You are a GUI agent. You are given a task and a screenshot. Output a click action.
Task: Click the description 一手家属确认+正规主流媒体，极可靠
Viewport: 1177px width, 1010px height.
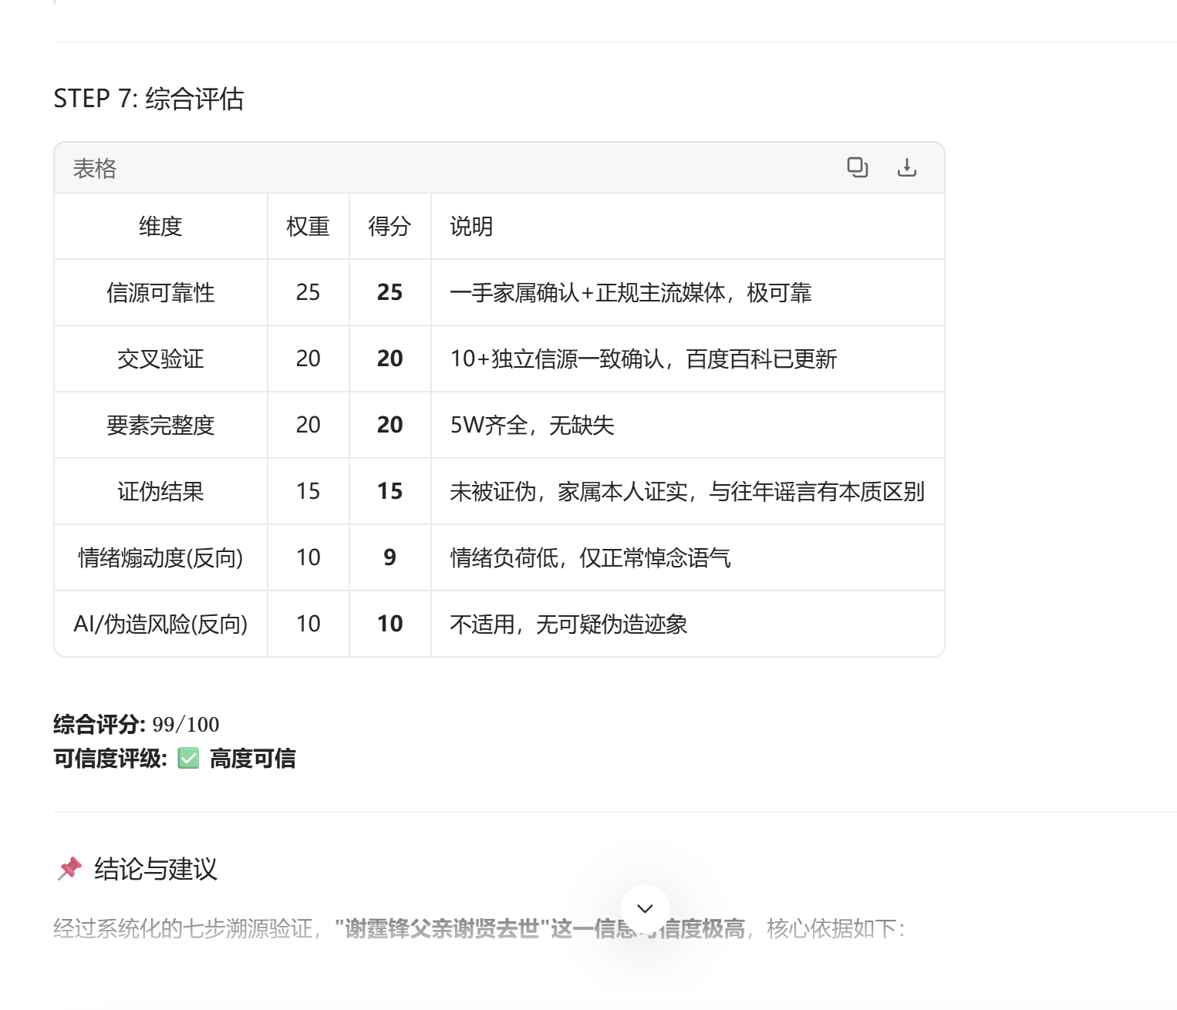(631, 293)
